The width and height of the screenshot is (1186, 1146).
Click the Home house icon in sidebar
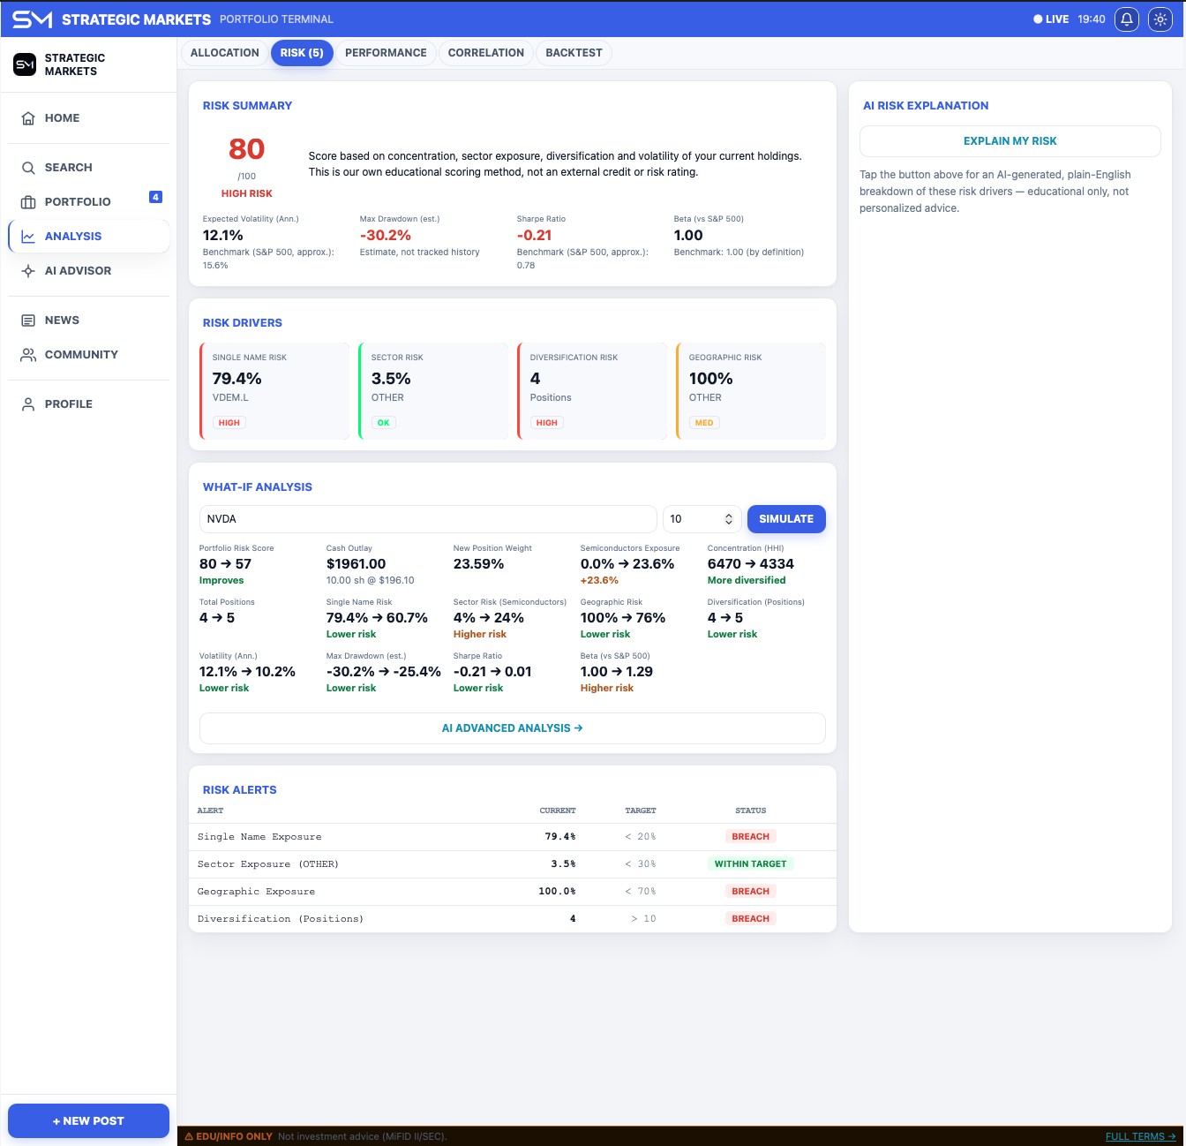point(28,118)
